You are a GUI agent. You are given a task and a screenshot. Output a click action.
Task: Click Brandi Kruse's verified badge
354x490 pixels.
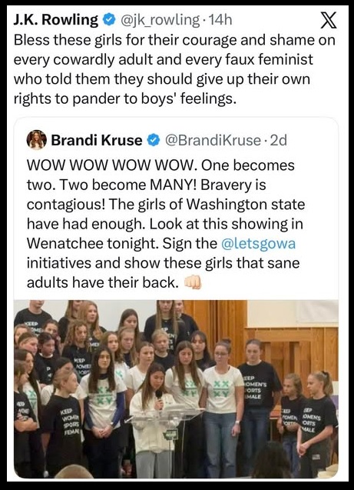pos(153,140)
